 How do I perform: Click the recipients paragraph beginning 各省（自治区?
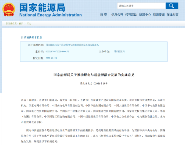click(93, 111)
